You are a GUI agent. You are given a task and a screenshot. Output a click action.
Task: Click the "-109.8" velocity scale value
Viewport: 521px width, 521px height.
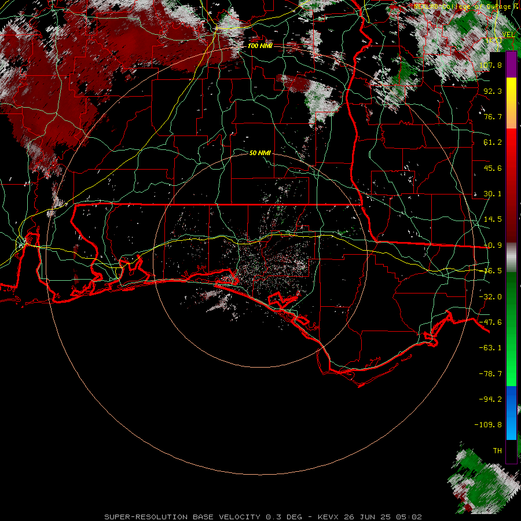pos(488,425)
